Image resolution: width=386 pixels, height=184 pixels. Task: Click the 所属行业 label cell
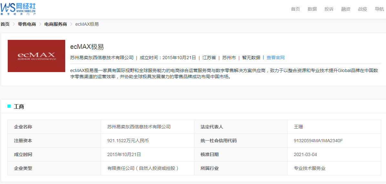(241, 168)
